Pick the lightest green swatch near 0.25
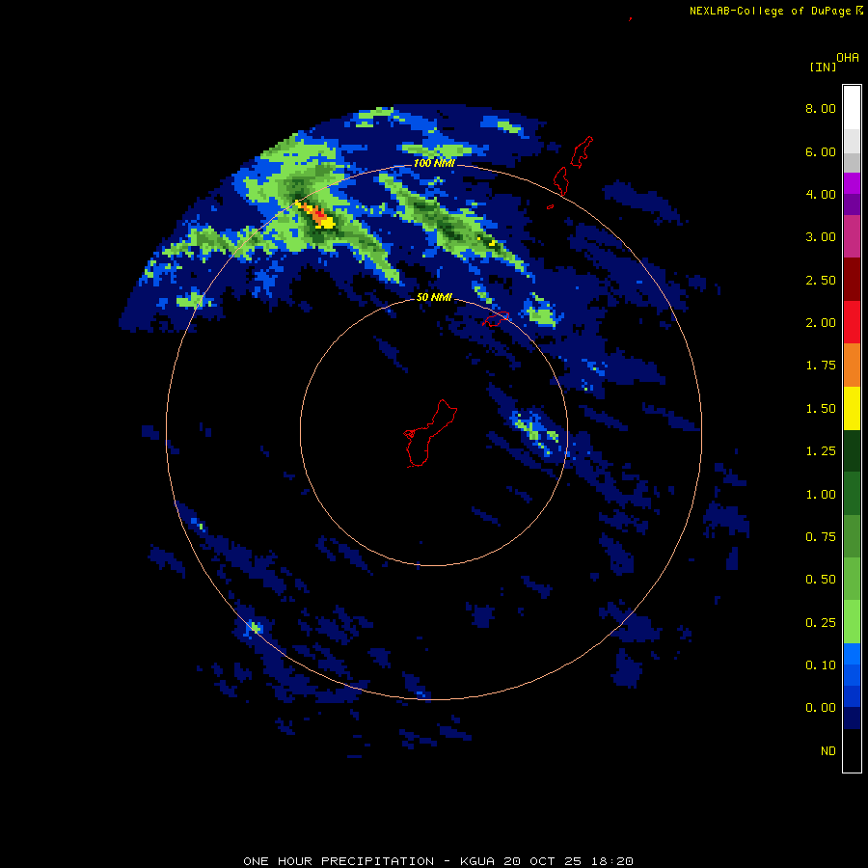Image resolution: width=868 pixels, height=868 pixels. click(x=852, y=622)
